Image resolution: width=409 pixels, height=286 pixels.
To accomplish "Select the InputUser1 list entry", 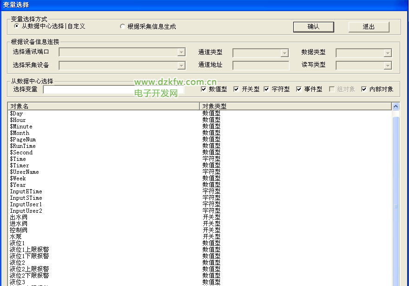I will 26,204.
